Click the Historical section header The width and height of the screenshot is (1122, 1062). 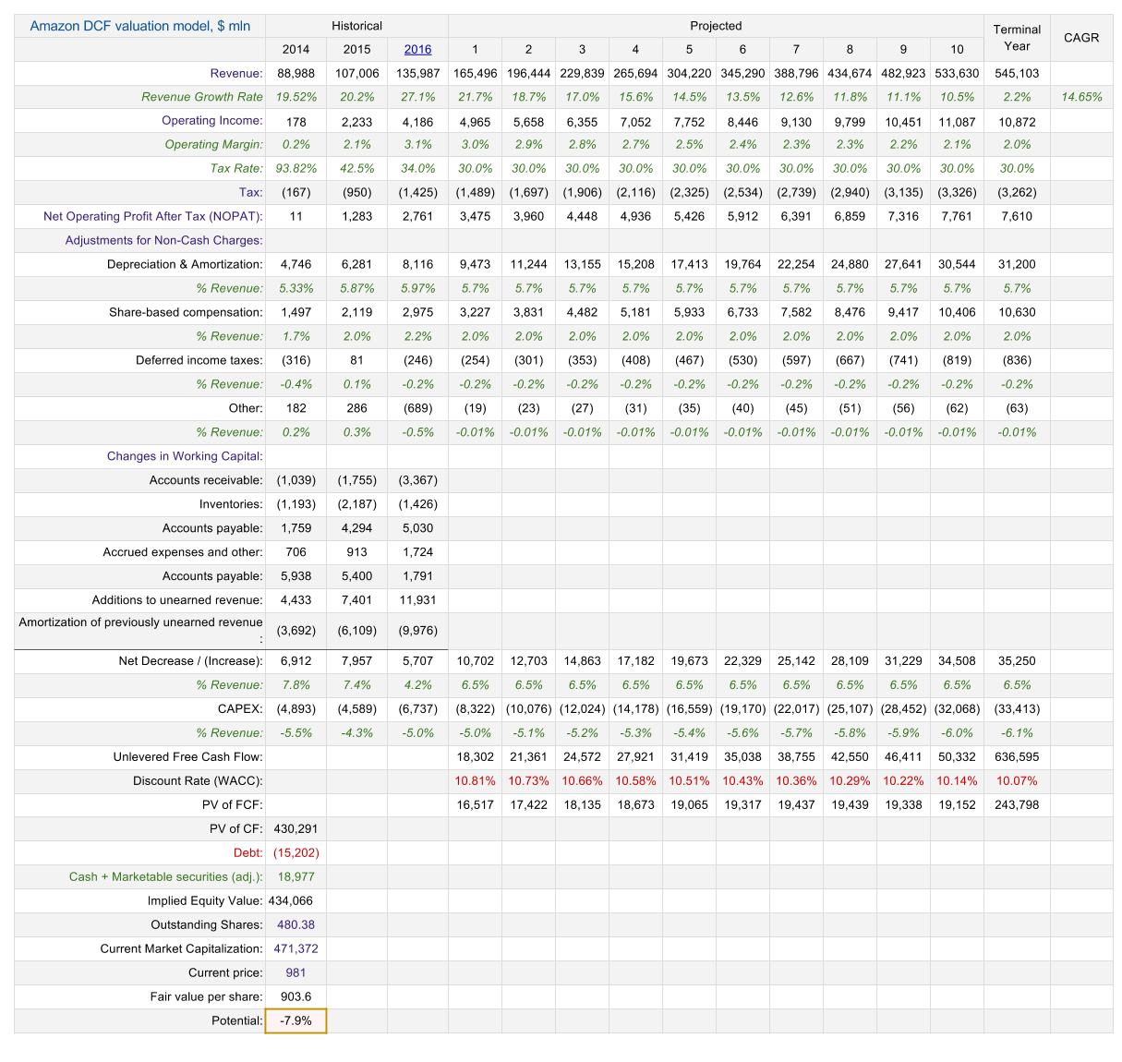[356, 26]
